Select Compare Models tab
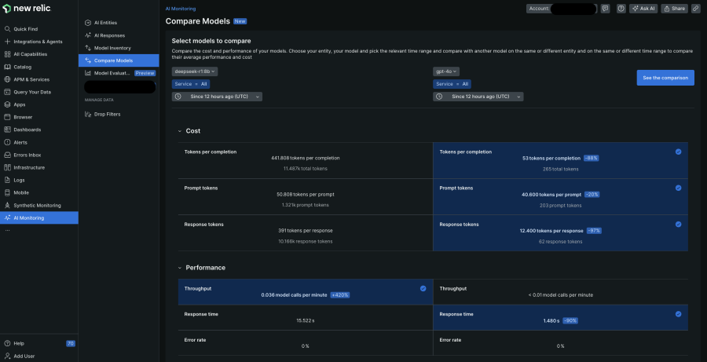This screenshot has height=362, width=707. [x=119, y=60]
